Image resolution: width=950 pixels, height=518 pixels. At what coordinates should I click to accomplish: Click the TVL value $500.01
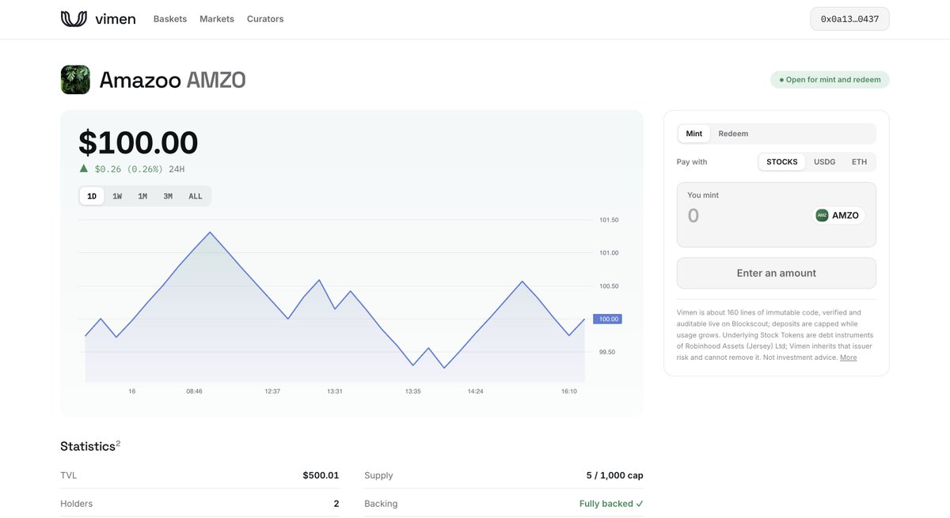click(x=321, y=475)
